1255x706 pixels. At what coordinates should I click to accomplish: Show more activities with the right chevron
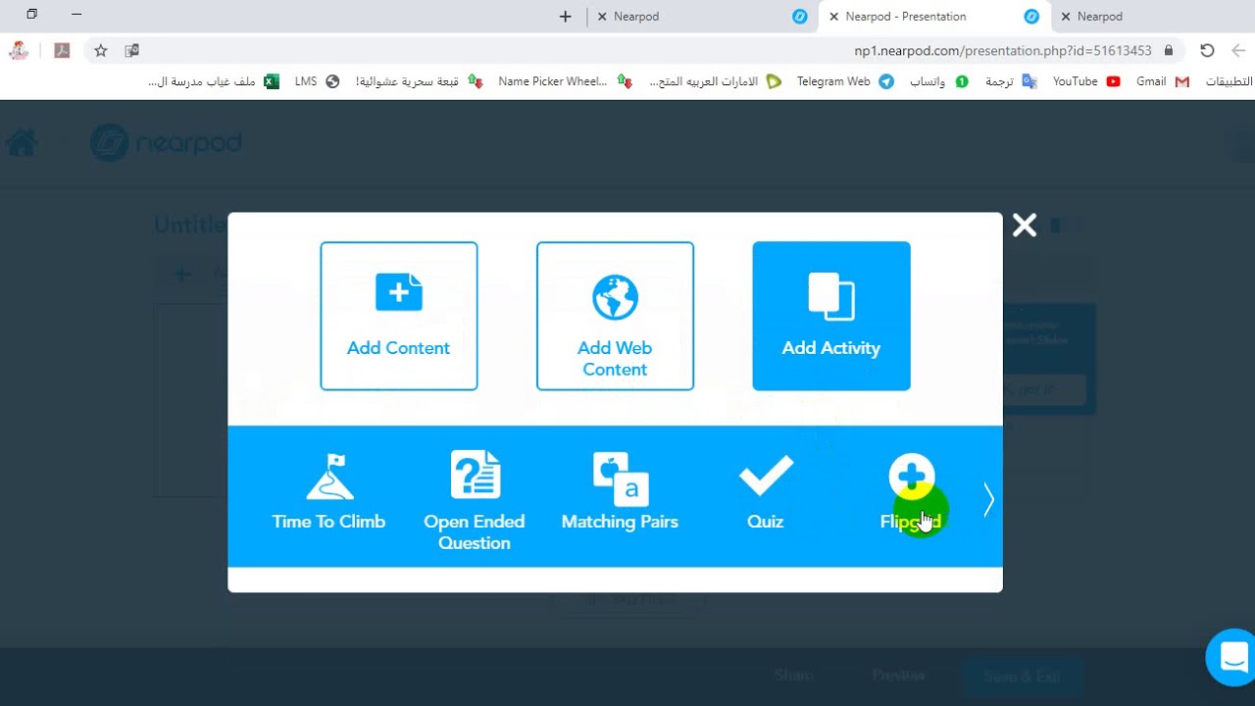click(988, 500)
